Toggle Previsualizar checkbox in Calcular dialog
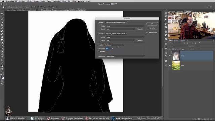This screenshot has height=121, width=215. (x=147, y=33)
